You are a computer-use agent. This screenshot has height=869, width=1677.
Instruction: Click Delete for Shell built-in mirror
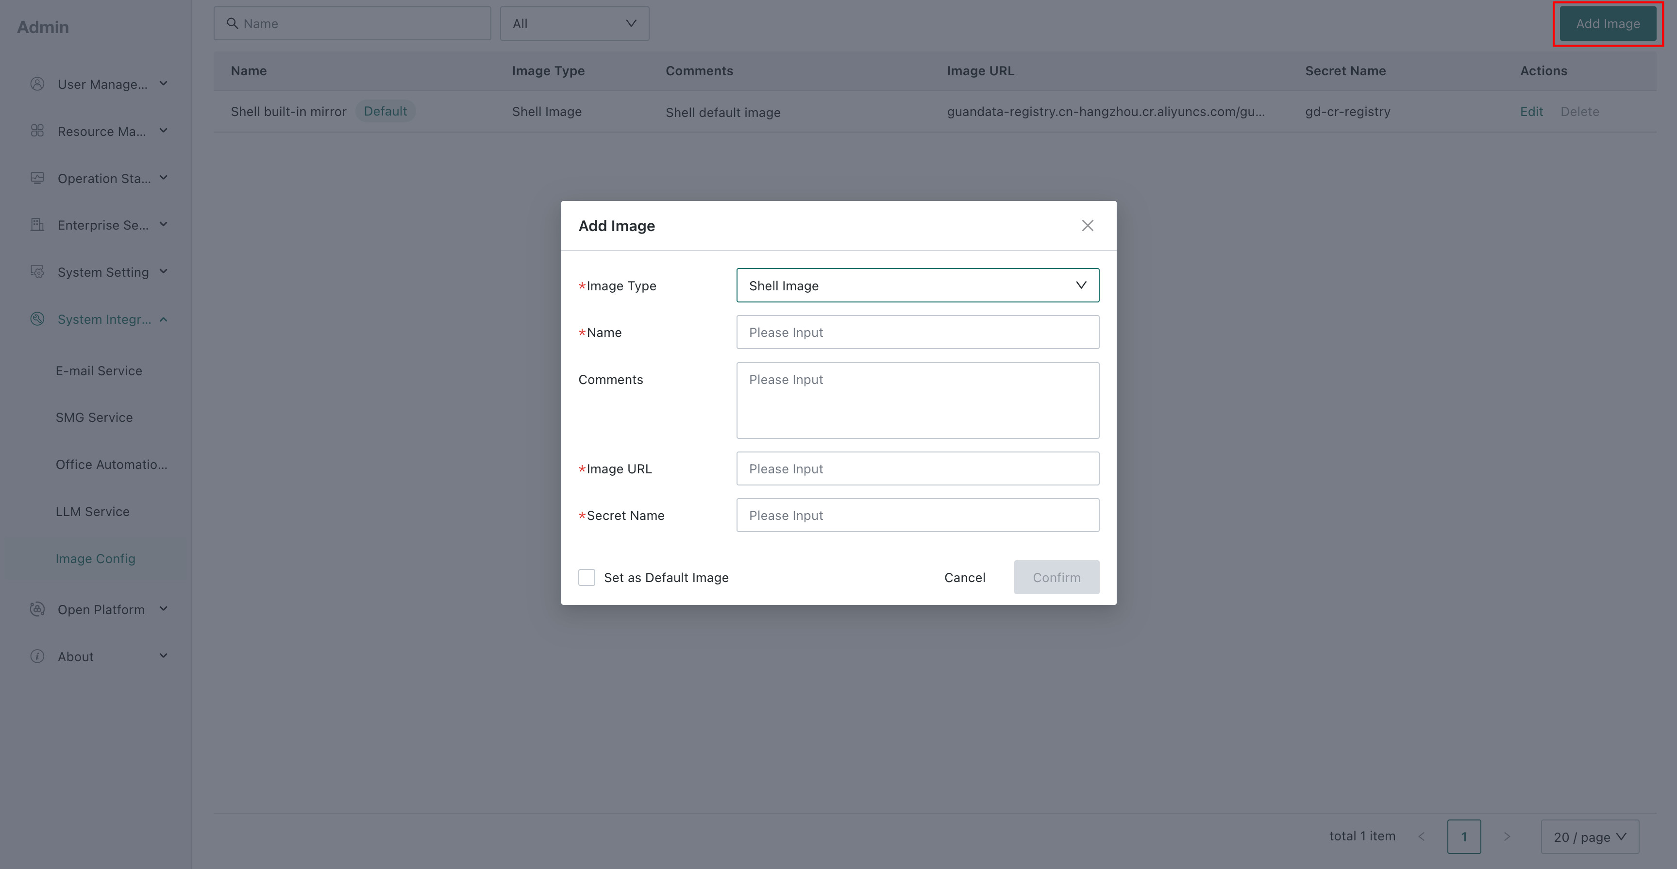click(x=1579, y=111)
